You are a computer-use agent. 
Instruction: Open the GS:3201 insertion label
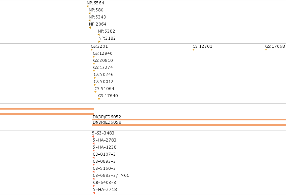(99, 46)
